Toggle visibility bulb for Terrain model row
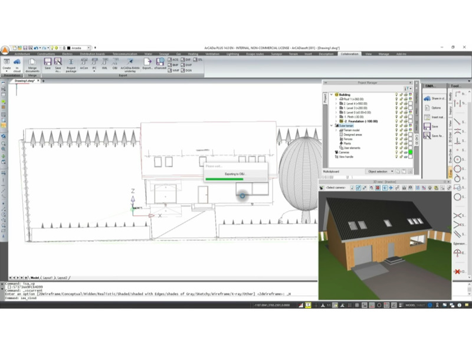This screenshot has width=472, height=354. tap(396, 130)
